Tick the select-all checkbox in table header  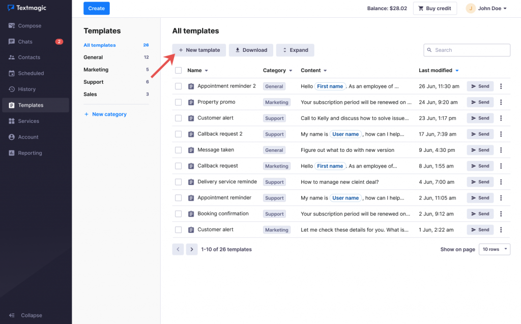click(x=178, y=71)
